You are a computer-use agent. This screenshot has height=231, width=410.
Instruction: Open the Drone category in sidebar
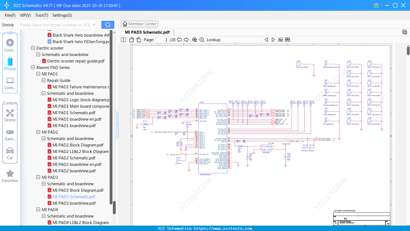(10, 115)
